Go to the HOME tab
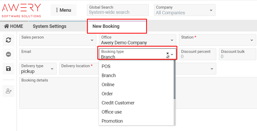Viewport: 257px width, 131px height. pyautogui.click(x=14, y=26)
